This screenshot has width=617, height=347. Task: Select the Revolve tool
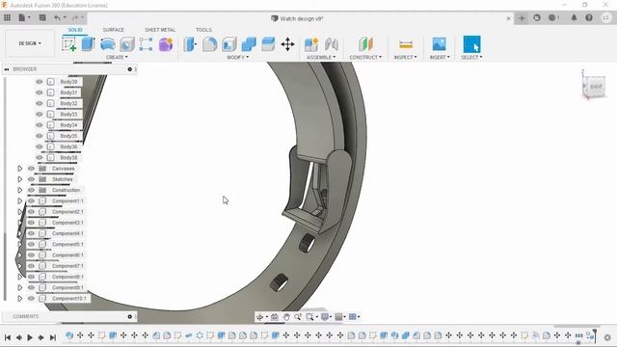107,44
